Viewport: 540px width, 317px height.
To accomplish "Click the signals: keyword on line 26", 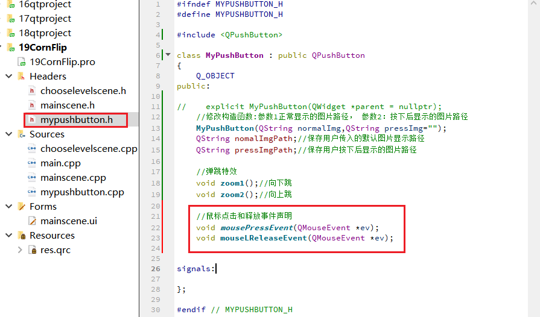I will click(196, 269).
